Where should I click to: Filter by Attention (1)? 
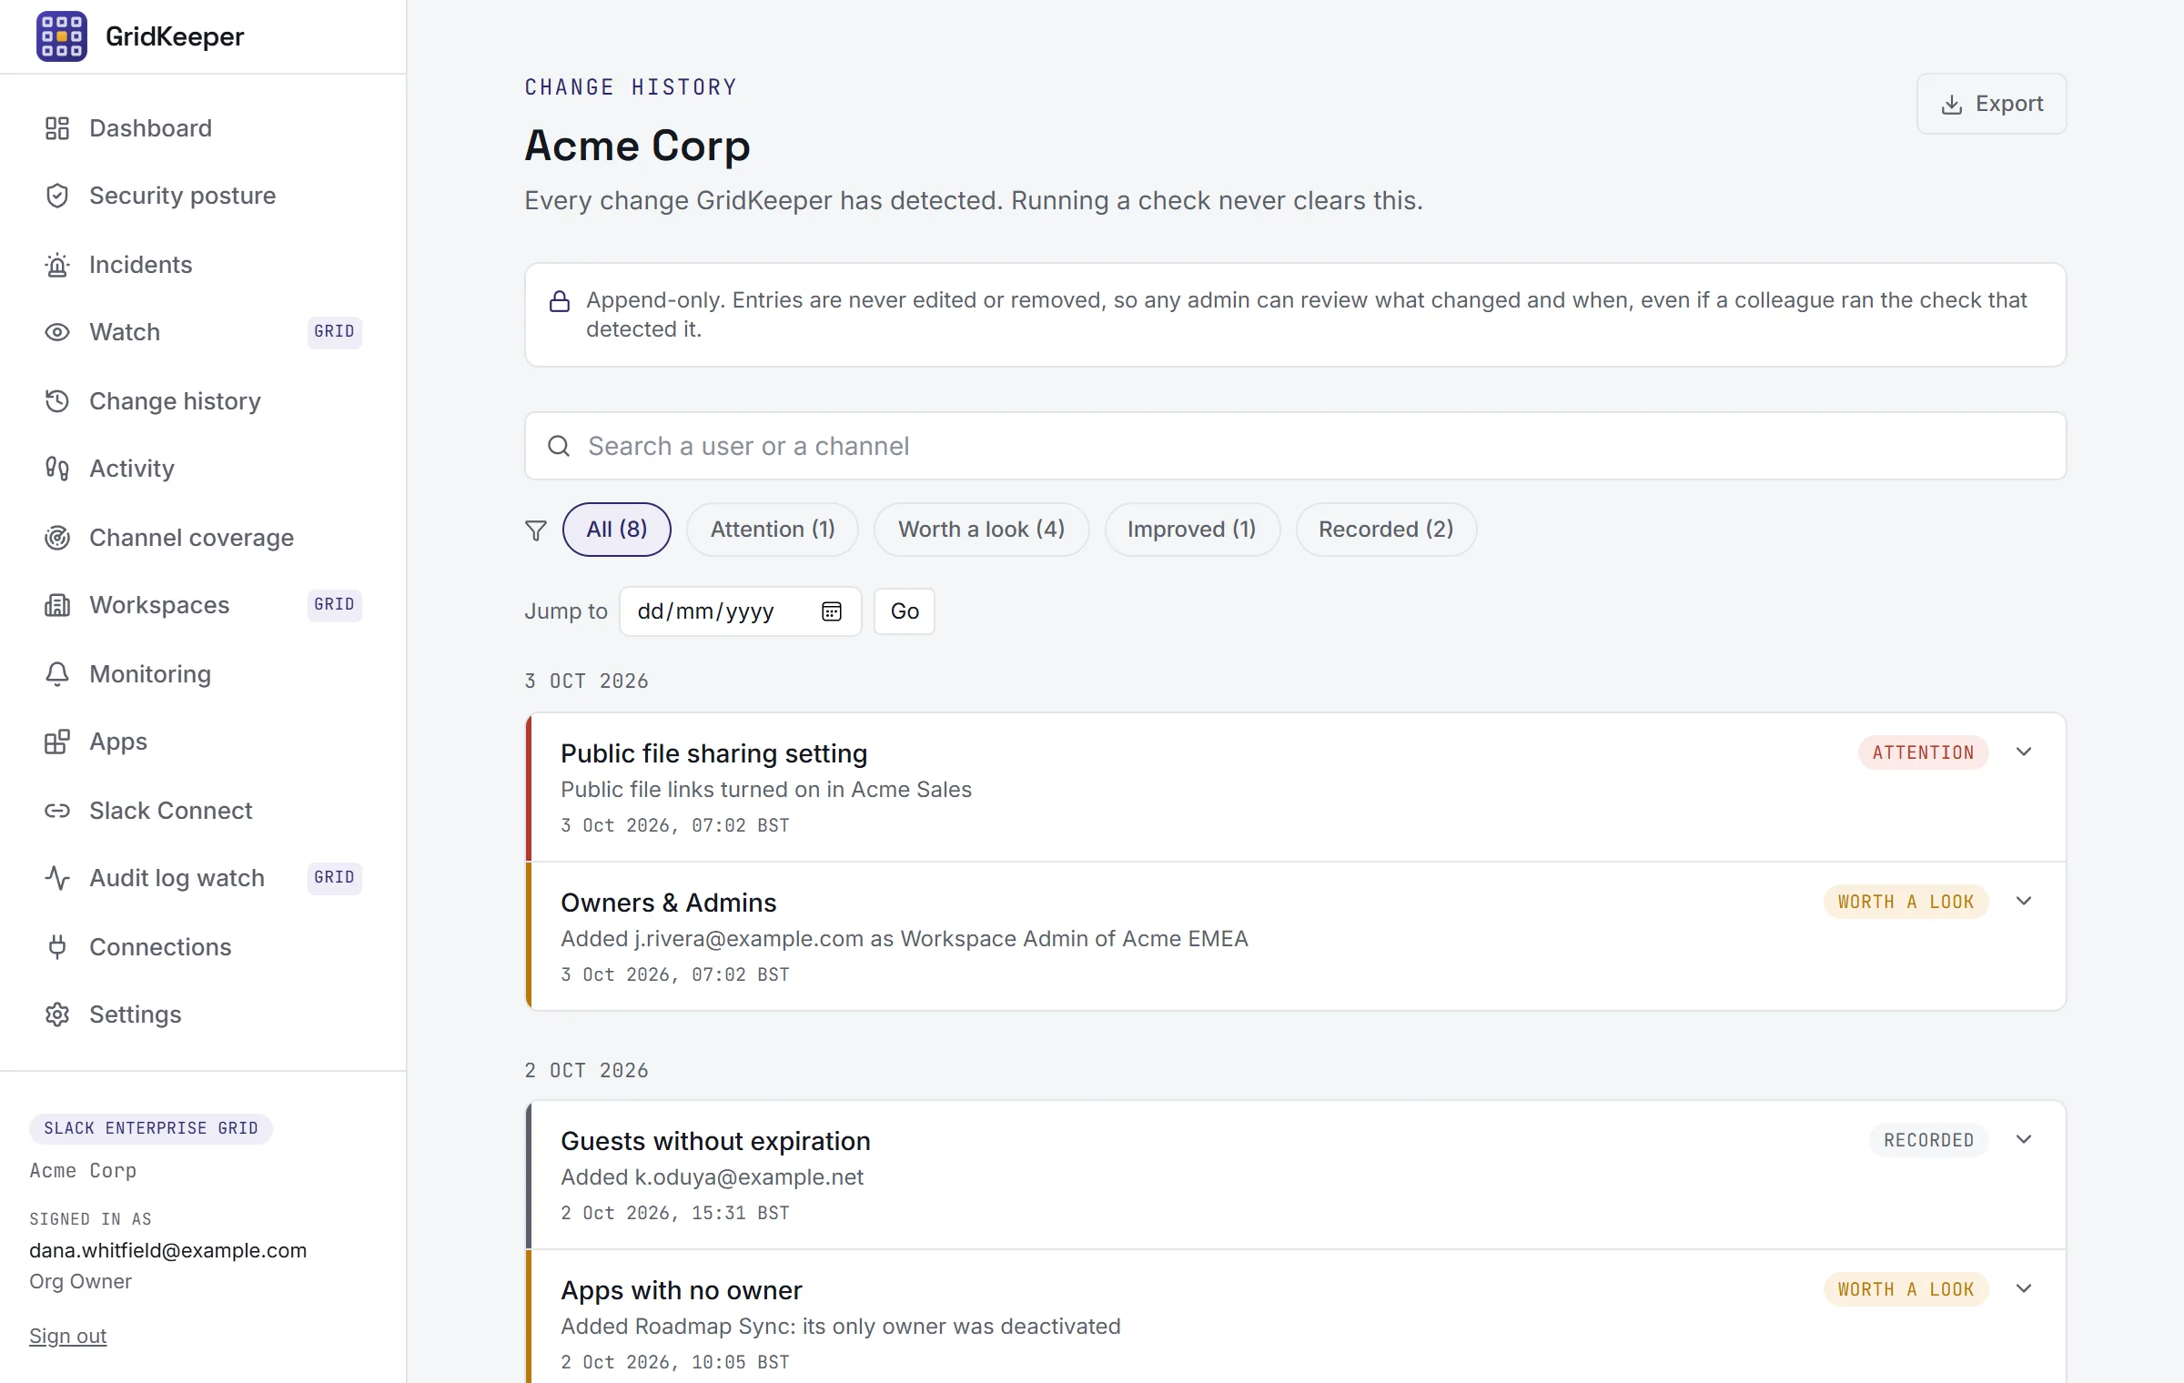click(x=773, y=530)
